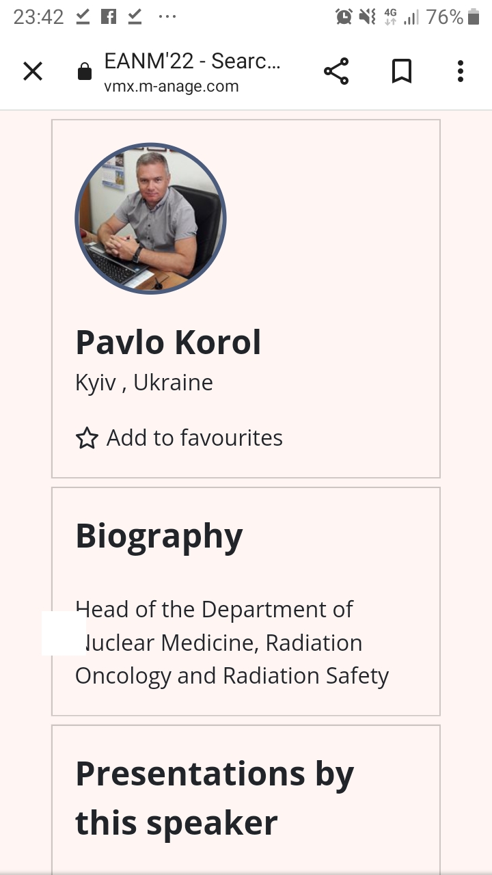492x875 pixels.
Task: Open the share icon in toolbar
Action: point(336,71)
